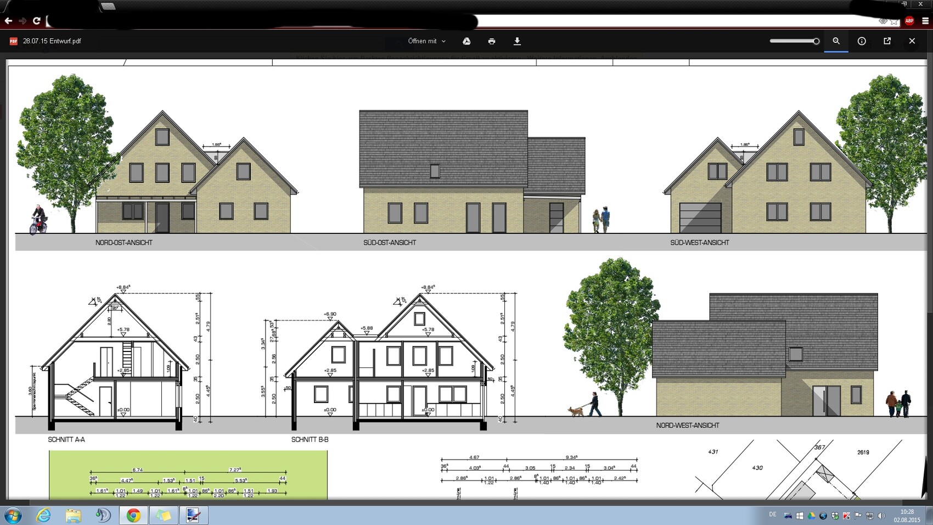Download the PDF file
Screen dimensions: 933x525
point(517,41)
